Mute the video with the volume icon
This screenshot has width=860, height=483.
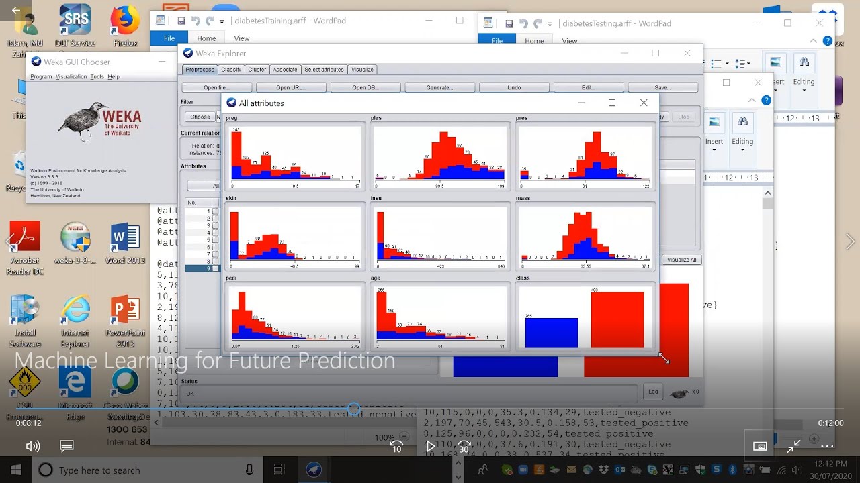32,446
